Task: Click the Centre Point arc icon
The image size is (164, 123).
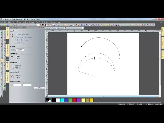Action: point(12,76)
